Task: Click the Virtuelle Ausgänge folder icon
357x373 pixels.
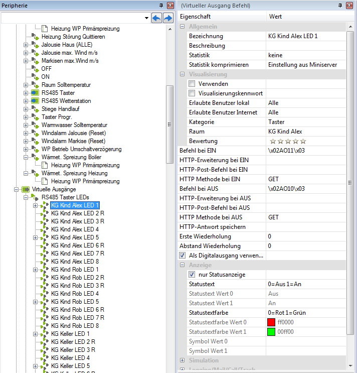Action: 26,189
